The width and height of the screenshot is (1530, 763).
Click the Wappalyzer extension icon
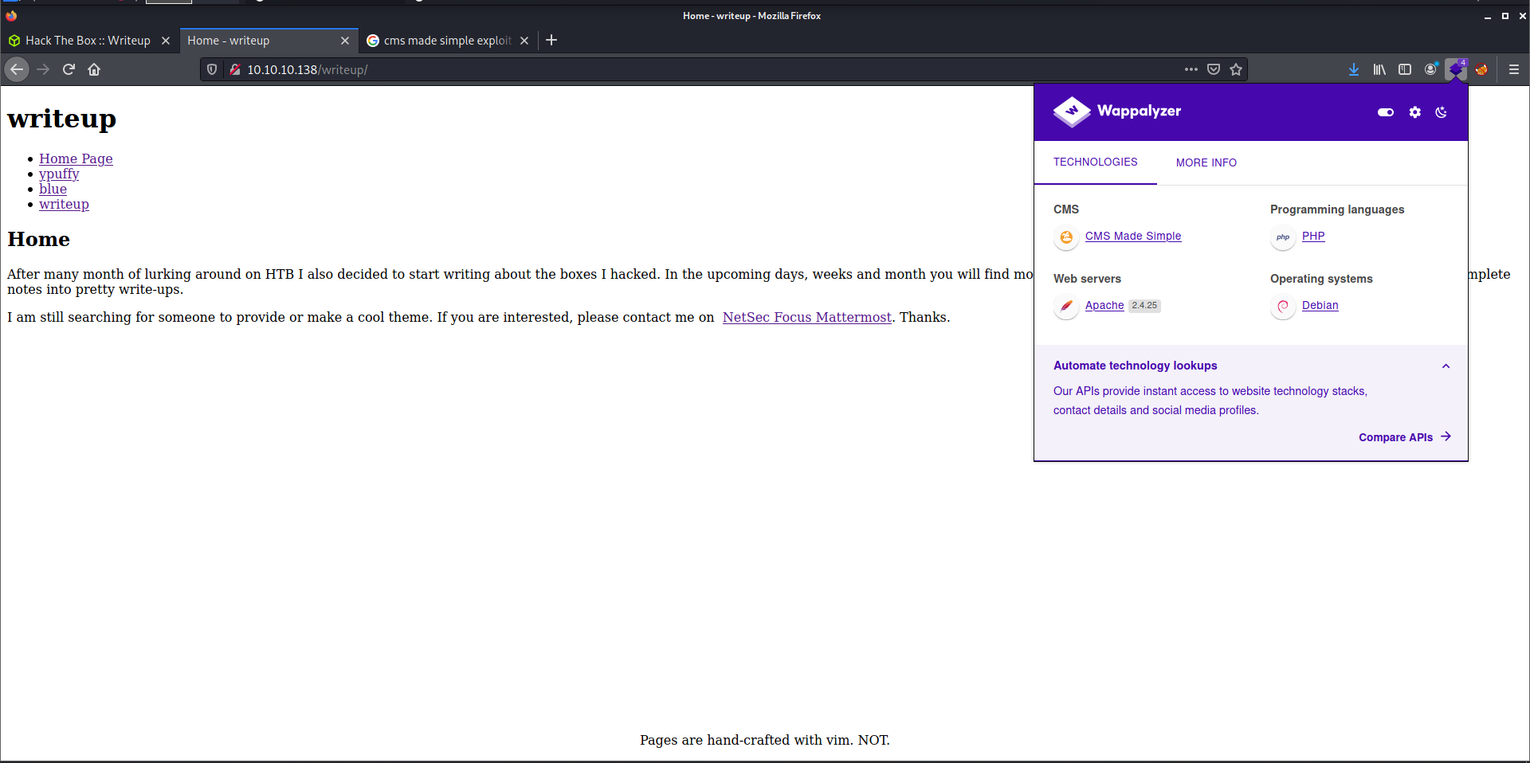point(1456,69)
